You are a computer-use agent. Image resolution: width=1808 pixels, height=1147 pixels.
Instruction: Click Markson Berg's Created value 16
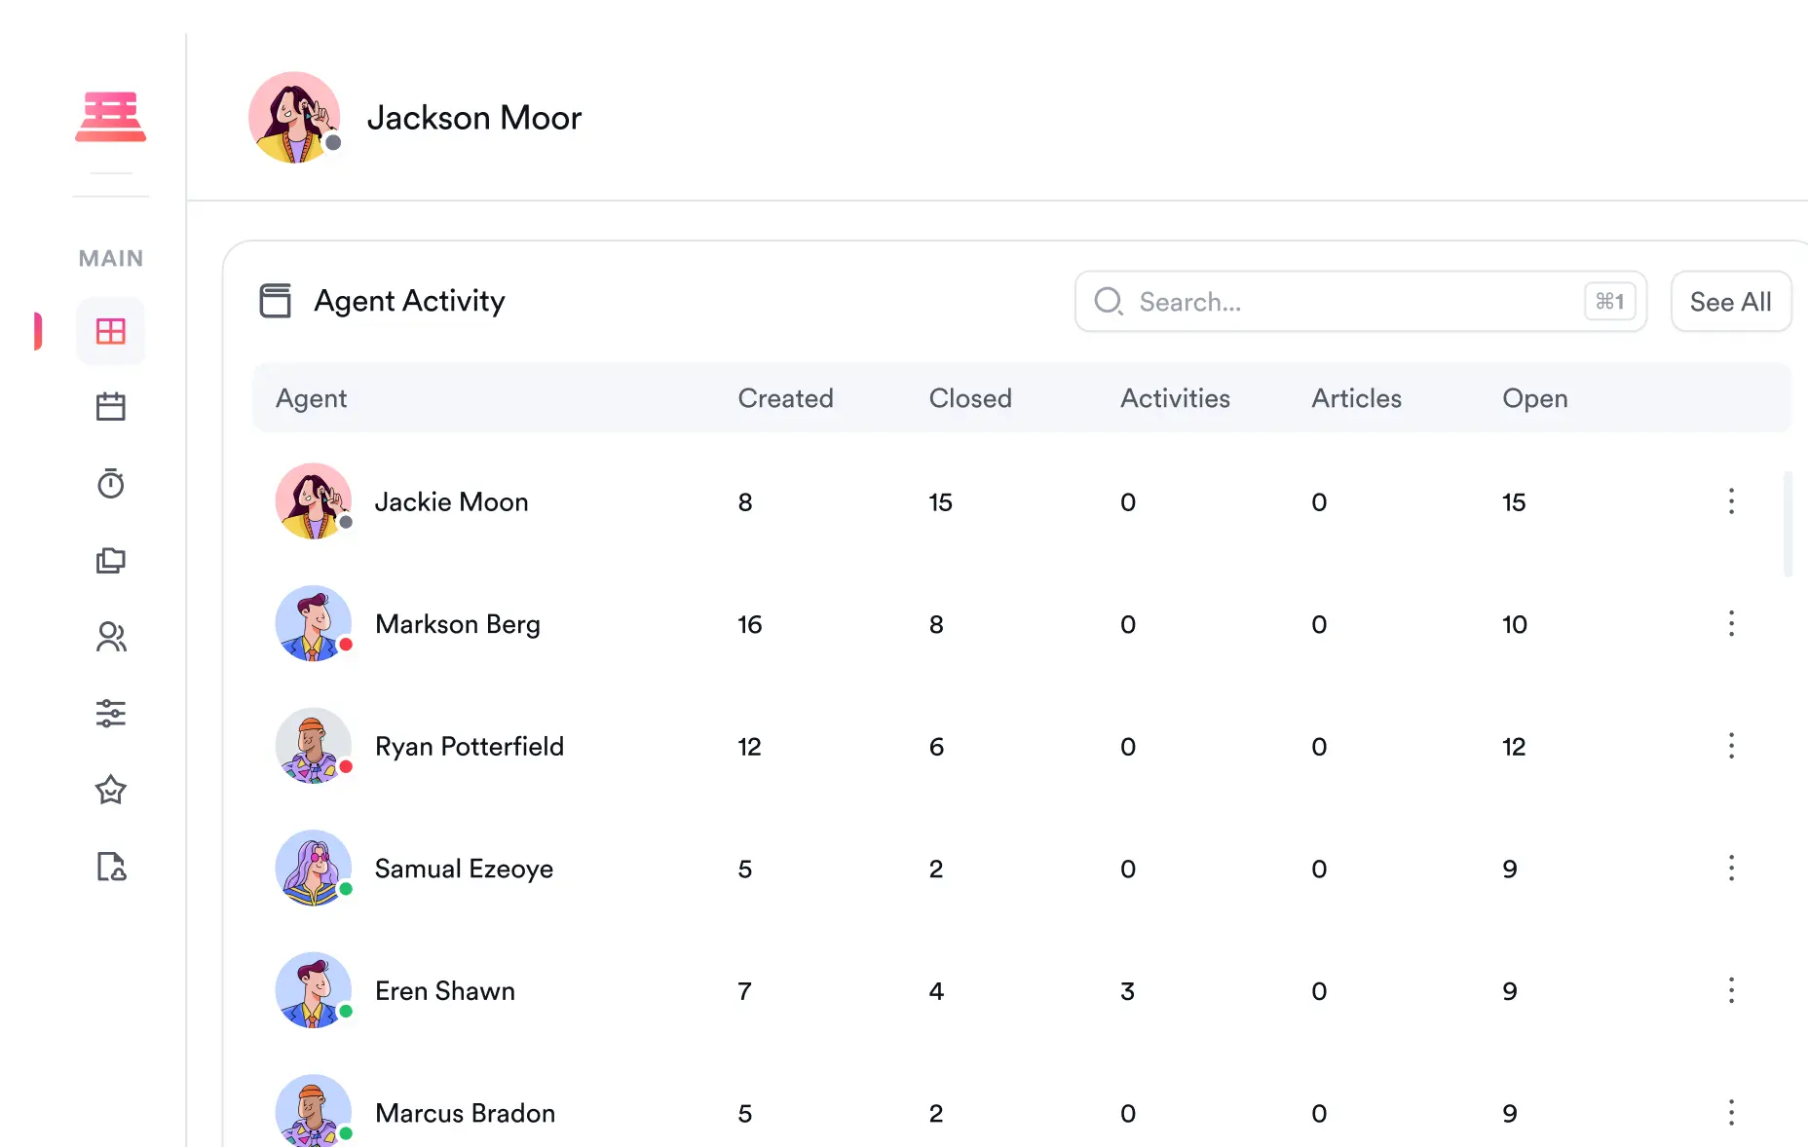749,624
